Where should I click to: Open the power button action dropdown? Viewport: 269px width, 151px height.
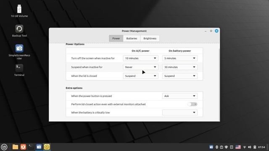[x=179, y=96]
